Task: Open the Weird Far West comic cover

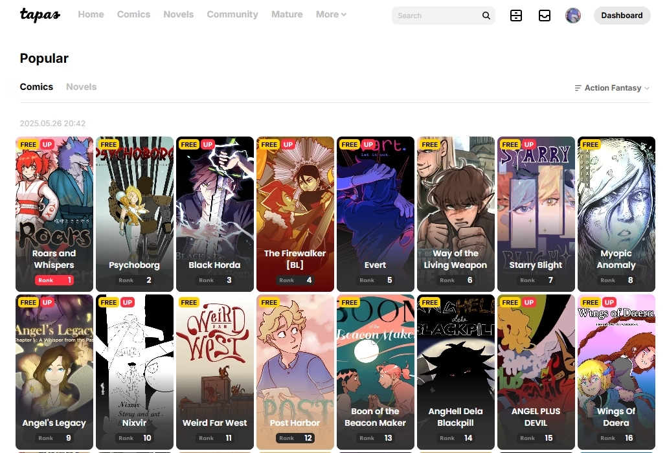Action: pyautogui.click(x=214, y=366)
